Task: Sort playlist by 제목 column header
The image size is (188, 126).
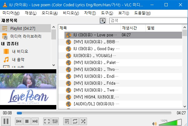Action: [89, 28]
